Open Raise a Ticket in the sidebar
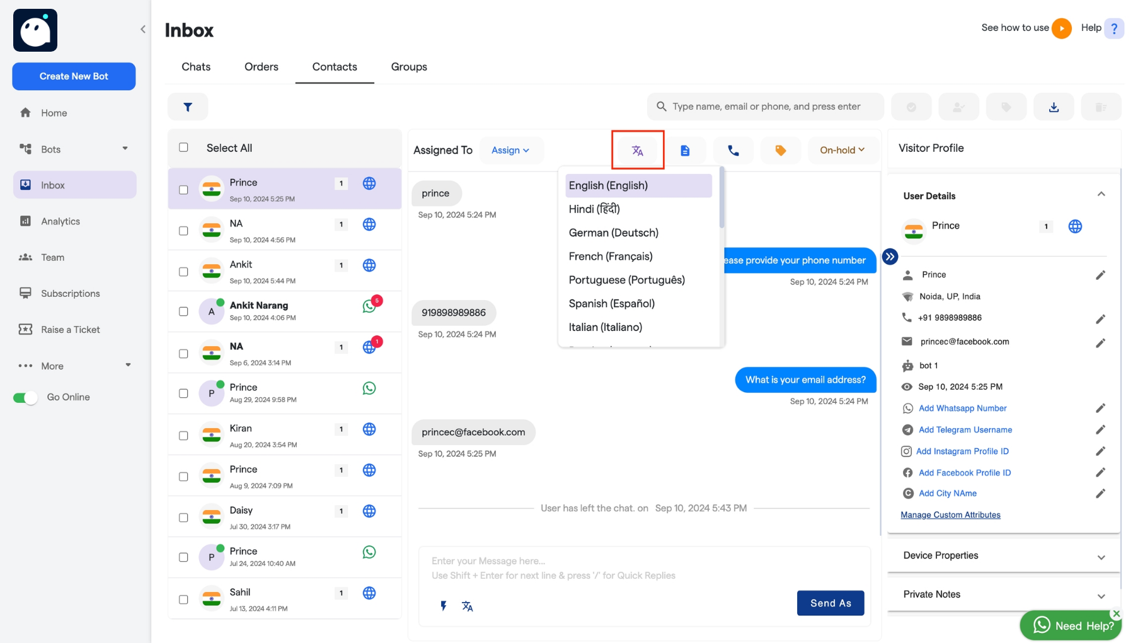 coord(75,330)
